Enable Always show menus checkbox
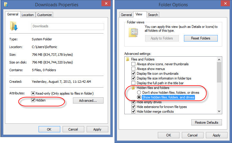 [134, 69]
